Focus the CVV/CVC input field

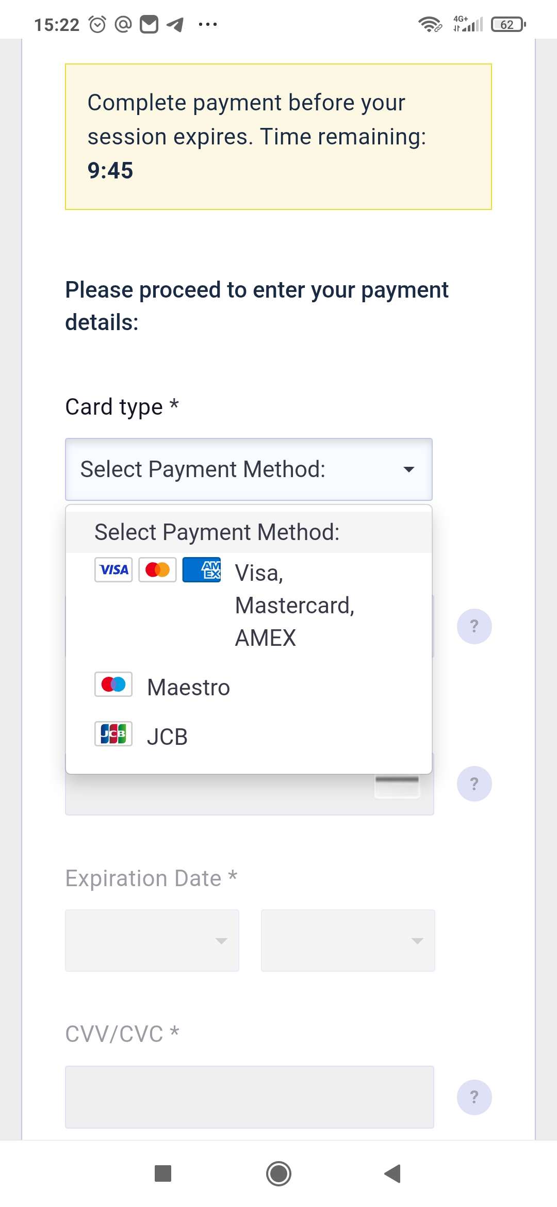tap(250, 1097)
